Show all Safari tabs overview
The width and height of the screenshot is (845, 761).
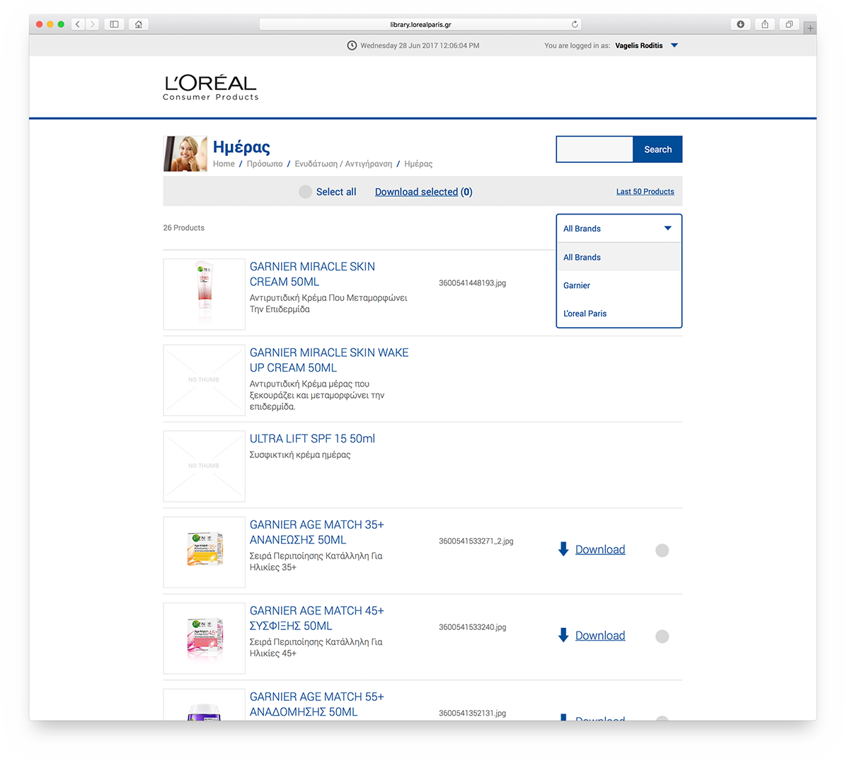pyautogui.click(x=789, y=24)
